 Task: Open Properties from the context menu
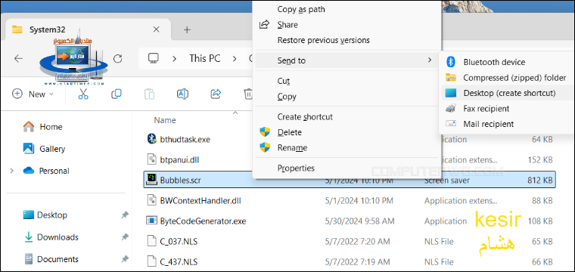296,168
